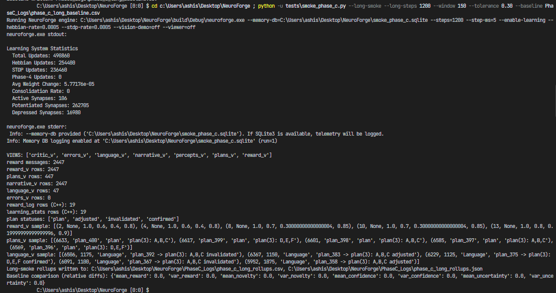
Task: Click the "--enable-learning" engine option
Action: click(x=523, y=20)
